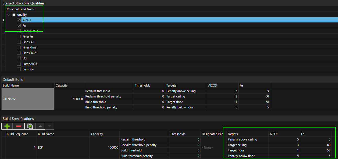Enable the FinesLOI quality checkbox
Screen dimensions: 338x159
pyautogui.click(x=19, y=42)
